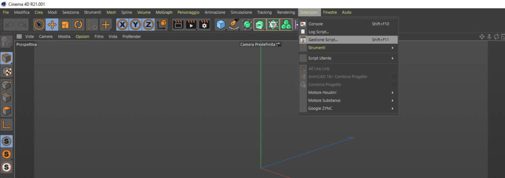Toggle the Snap icon

[x=7, y=167]
